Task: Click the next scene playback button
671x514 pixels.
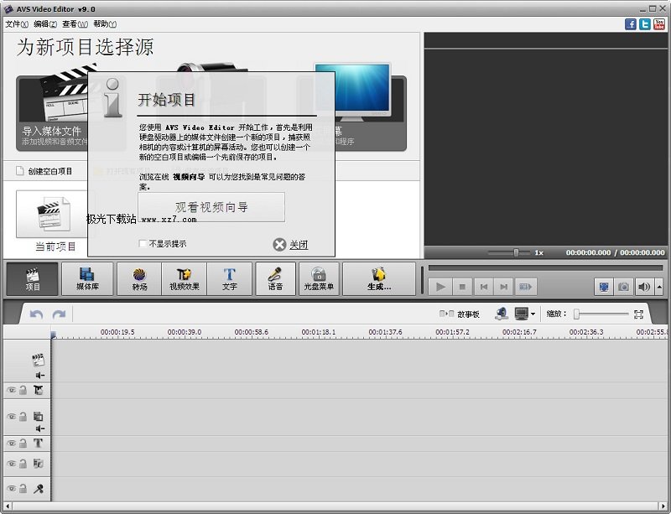Action: click(525, 287)
